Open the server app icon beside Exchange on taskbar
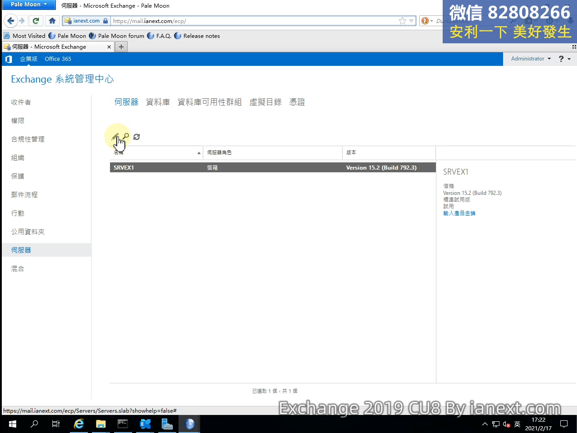 [167, 424]
